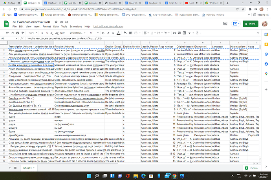Click Last edit was seconds ago link
The width and height of the screenshot is (271, 180).
tap(108, 27)
